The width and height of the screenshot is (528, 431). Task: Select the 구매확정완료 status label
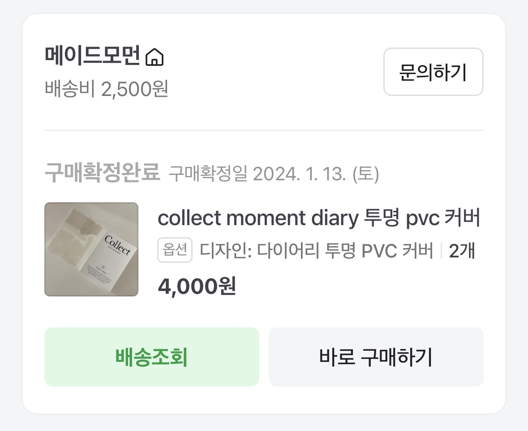pos(102,173)
